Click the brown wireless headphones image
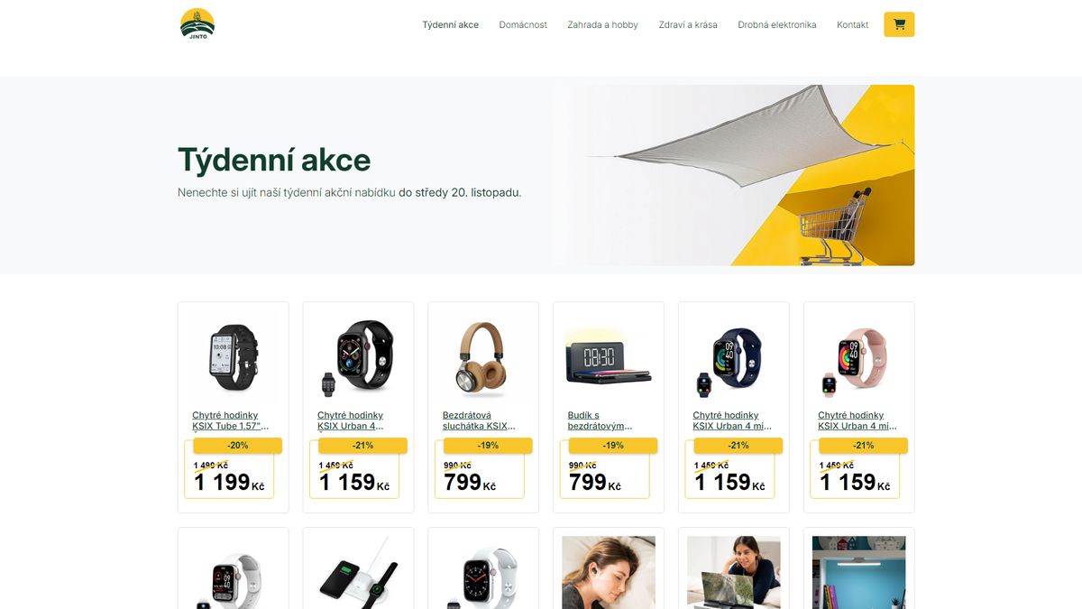1082x609 pixels. 483,356
